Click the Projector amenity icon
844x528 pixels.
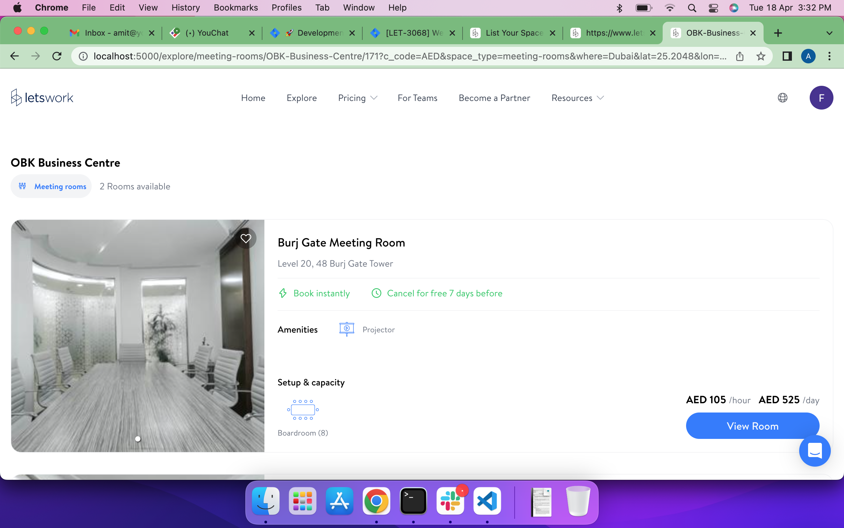click(x=347, y=329)
